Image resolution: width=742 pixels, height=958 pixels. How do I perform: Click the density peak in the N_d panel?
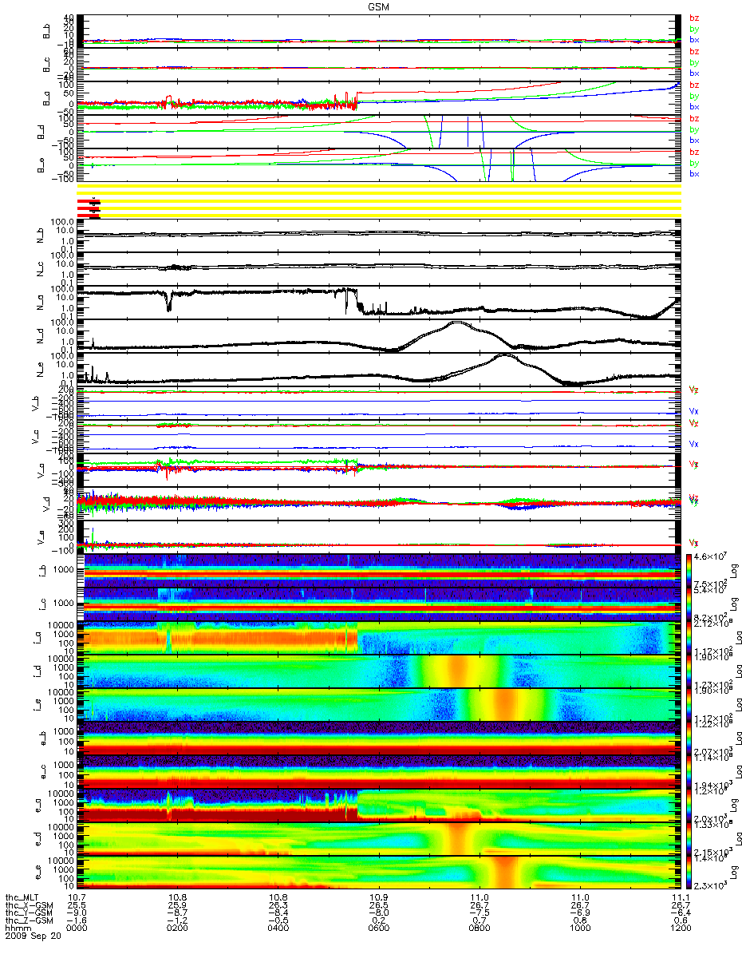click(x=457, y=323)
